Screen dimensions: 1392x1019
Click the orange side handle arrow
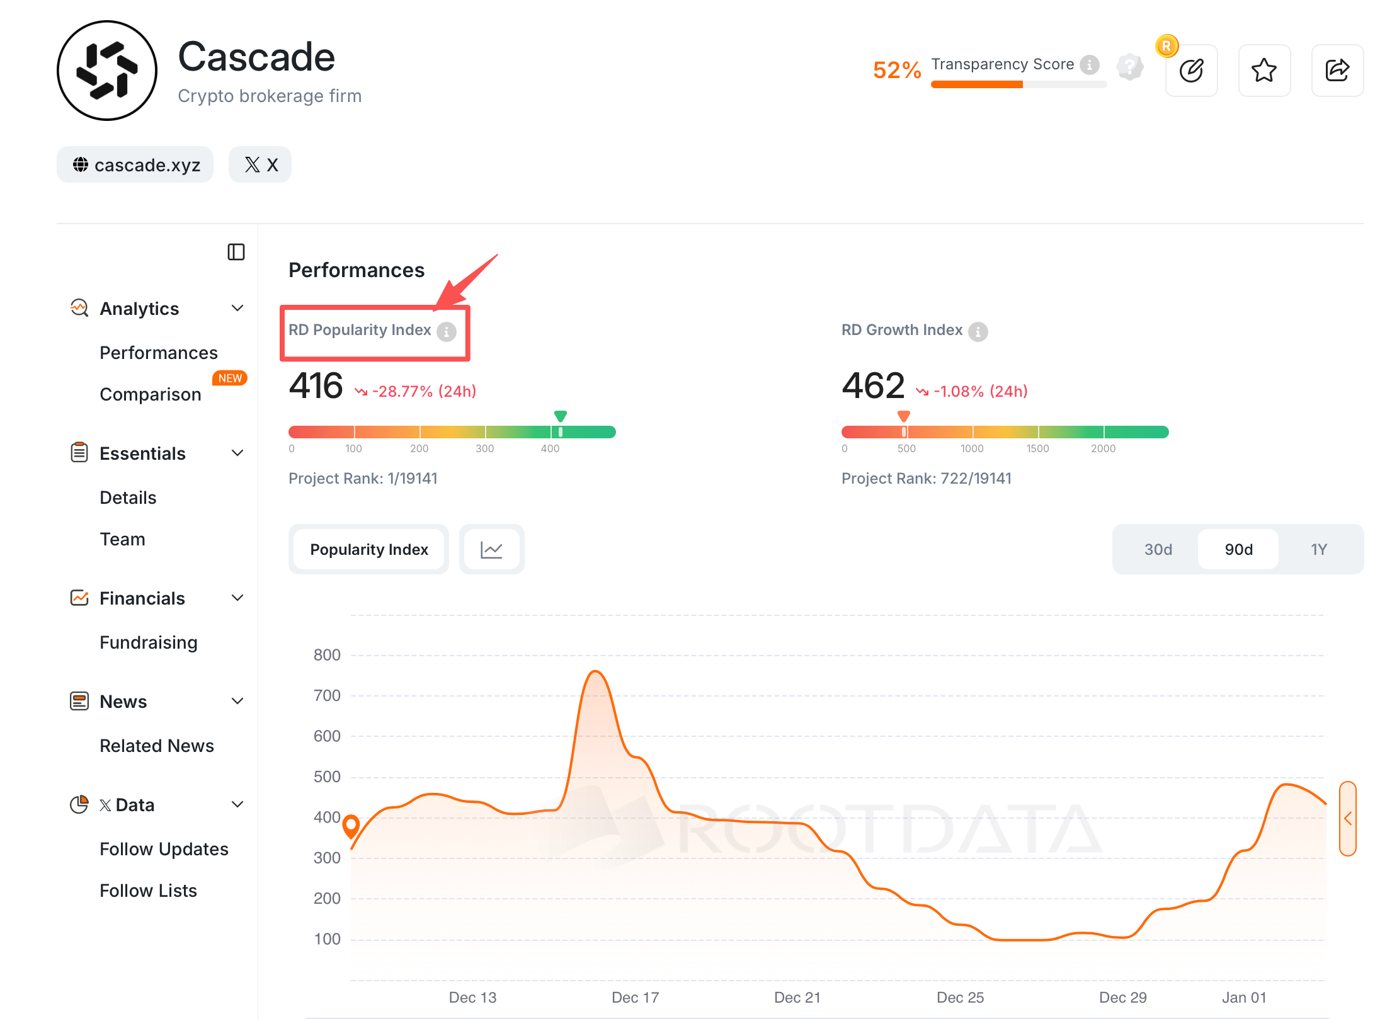(x=1347, y=818)
